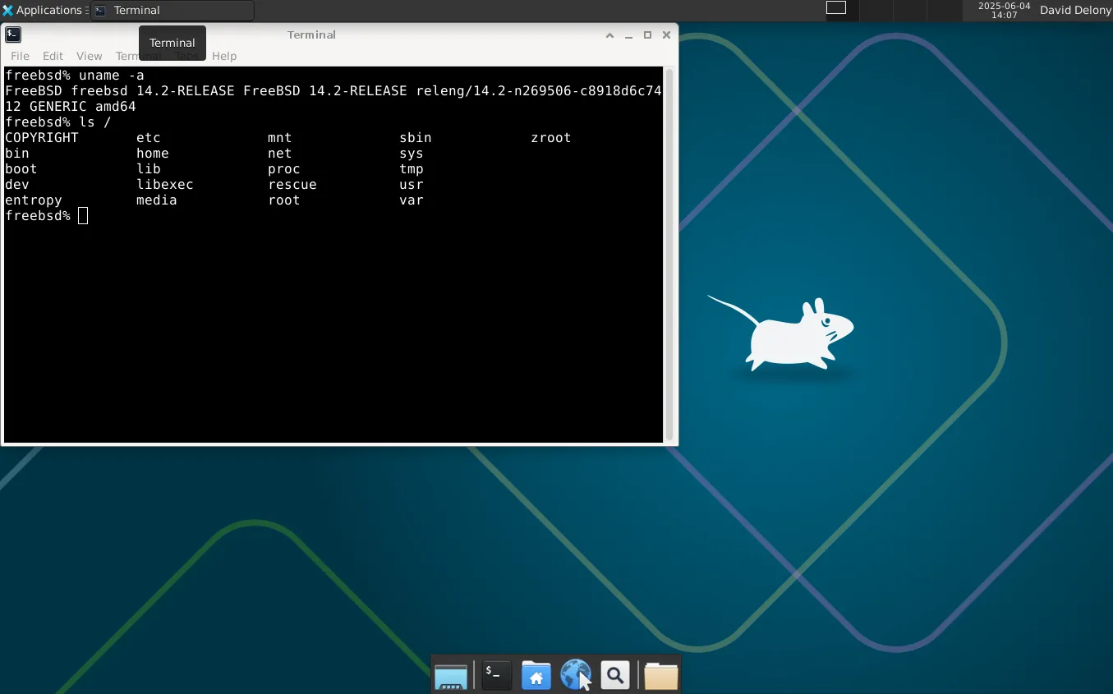This screenshot has width=1113, height=694.
Task: Open the Help menu entry
Action: pos(224,56)
